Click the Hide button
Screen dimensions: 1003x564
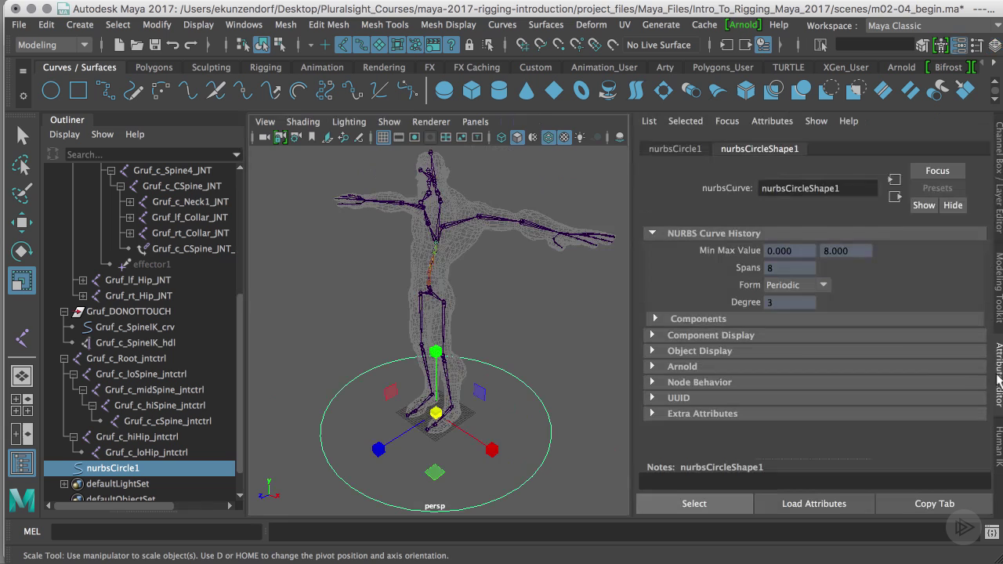(953, 205)
